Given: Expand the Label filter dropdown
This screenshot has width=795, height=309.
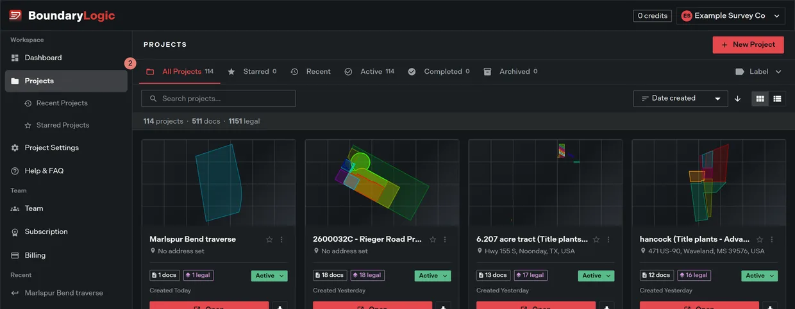Looking at the screenshot, I should tap(758, 72).
